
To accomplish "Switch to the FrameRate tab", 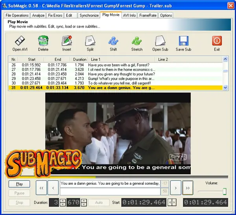I will 148,15.
